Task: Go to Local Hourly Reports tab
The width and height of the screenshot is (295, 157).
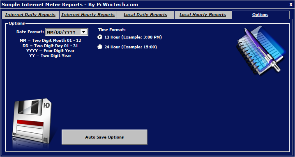Action: pyautogui.click(x=203, y=15)
